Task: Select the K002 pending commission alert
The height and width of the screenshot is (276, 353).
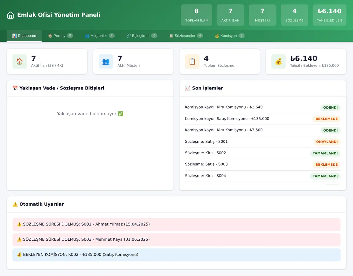Action: pyautogui.click(x=176, y=255)
